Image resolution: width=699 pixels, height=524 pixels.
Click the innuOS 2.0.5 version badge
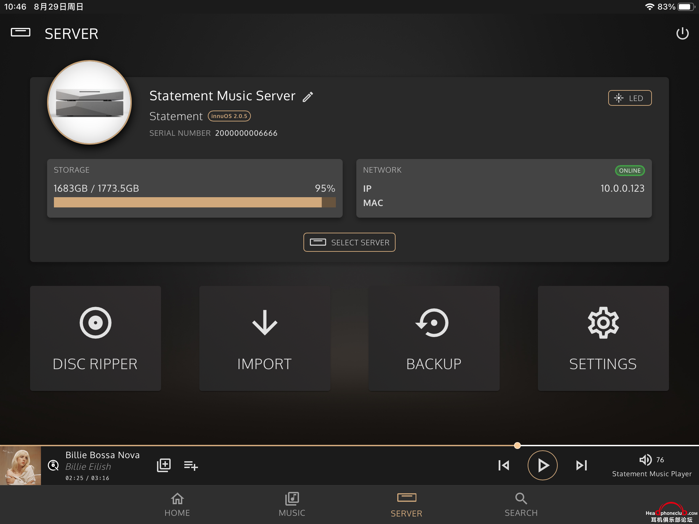229,116
